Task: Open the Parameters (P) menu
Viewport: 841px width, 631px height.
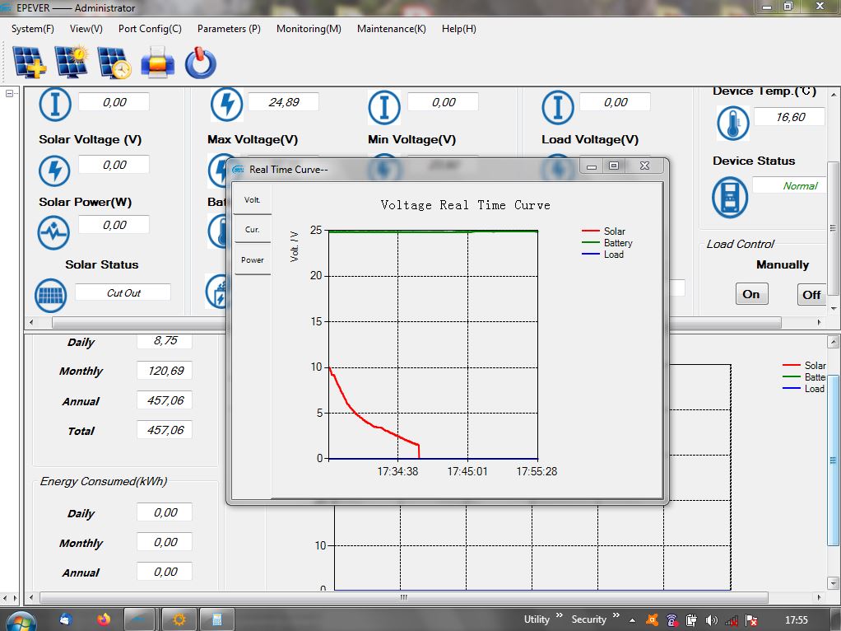Action: [229, 29]
